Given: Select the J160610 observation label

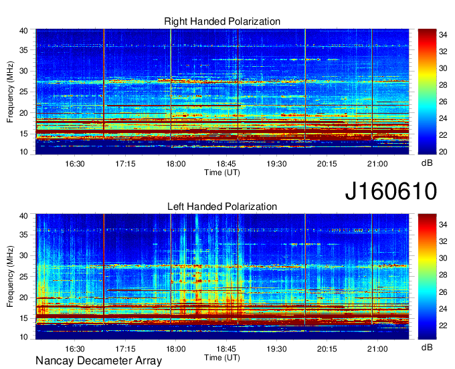Looking at the screenshot, I should [391, 191].
